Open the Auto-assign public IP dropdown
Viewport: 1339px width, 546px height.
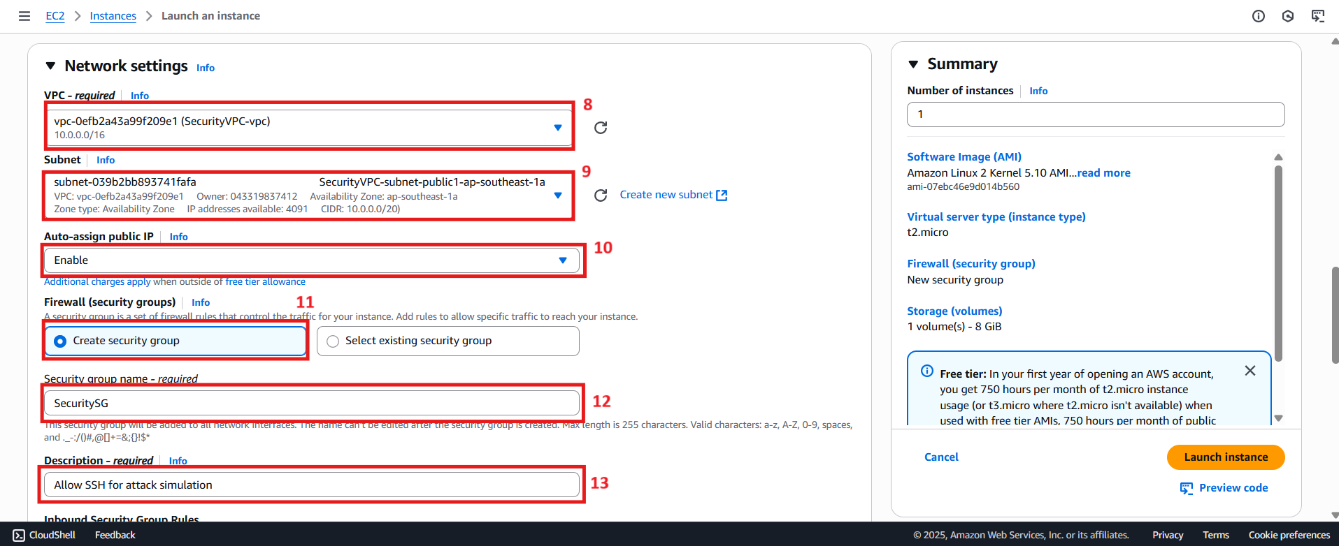(x=312, y=260)
